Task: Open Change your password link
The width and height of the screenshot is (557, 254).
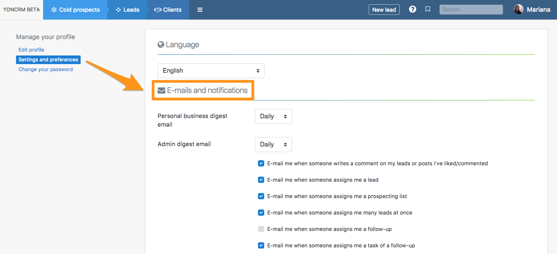Action: tap(46, 70)
